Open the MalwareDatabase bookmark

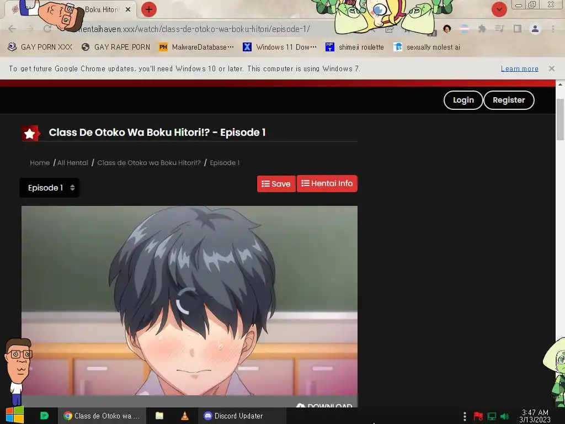(196, 47)
